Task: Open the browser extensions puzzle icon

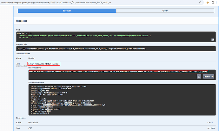Action: [213, 2]
